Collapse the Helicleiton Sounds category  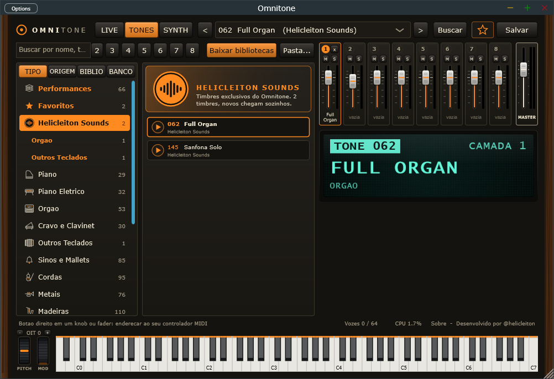75,123
